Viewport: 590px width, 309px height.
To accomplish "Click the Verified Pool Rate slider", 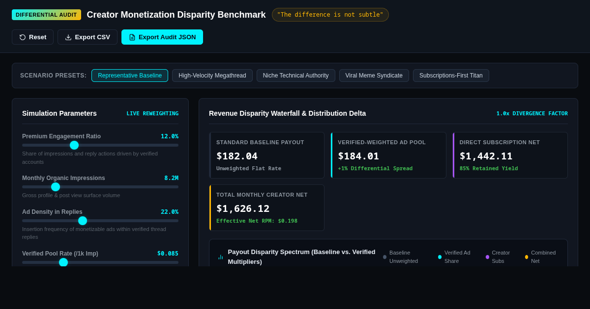I will pos(100,262).
